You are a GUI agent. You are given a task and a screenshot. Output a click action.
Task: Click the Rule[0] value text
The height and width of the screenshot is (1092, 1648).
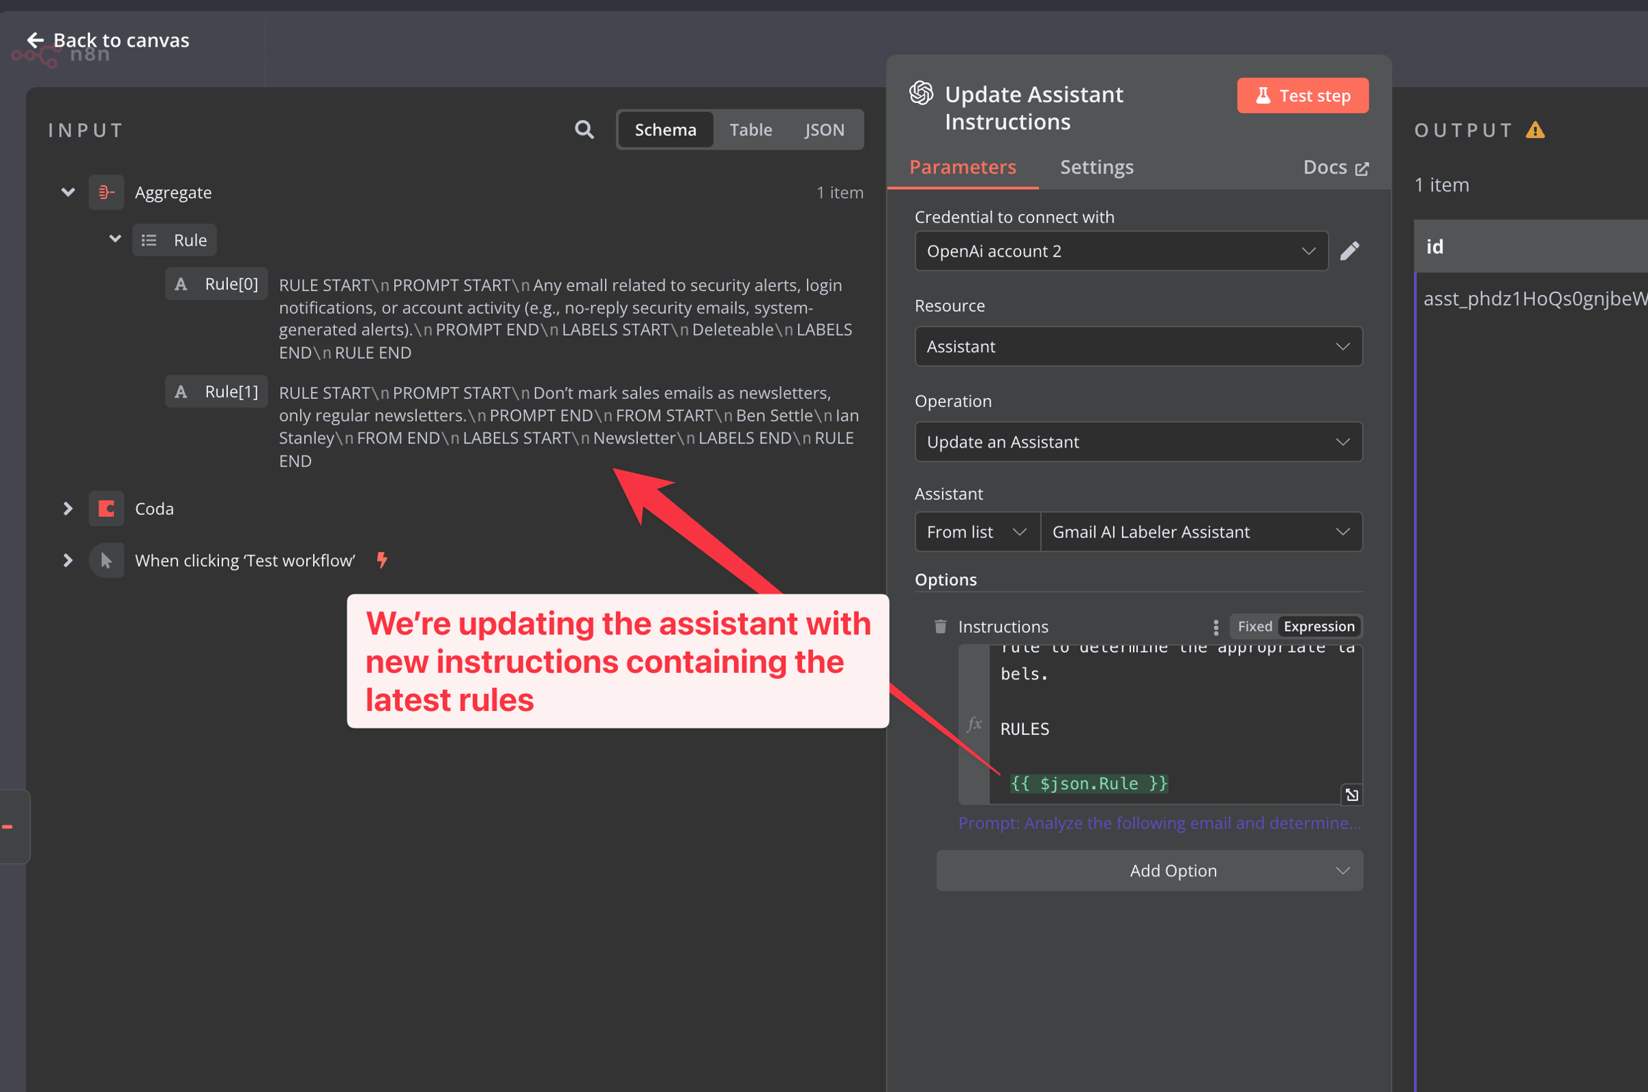pyautogui.click(x=566, y=319)
